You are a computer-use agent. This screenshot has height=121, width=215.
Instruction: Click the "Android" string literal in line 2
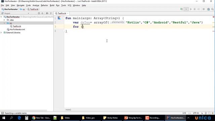click(161, 23)
